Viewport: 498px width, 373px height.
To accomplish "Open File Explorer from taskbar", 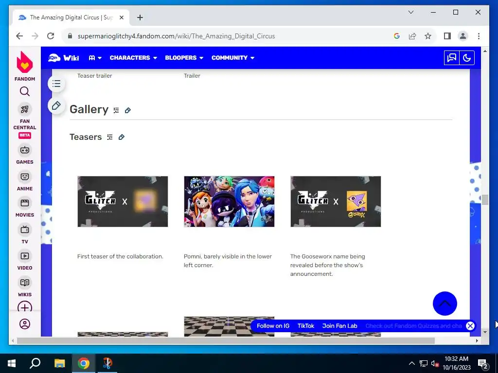I will [59, 363].
